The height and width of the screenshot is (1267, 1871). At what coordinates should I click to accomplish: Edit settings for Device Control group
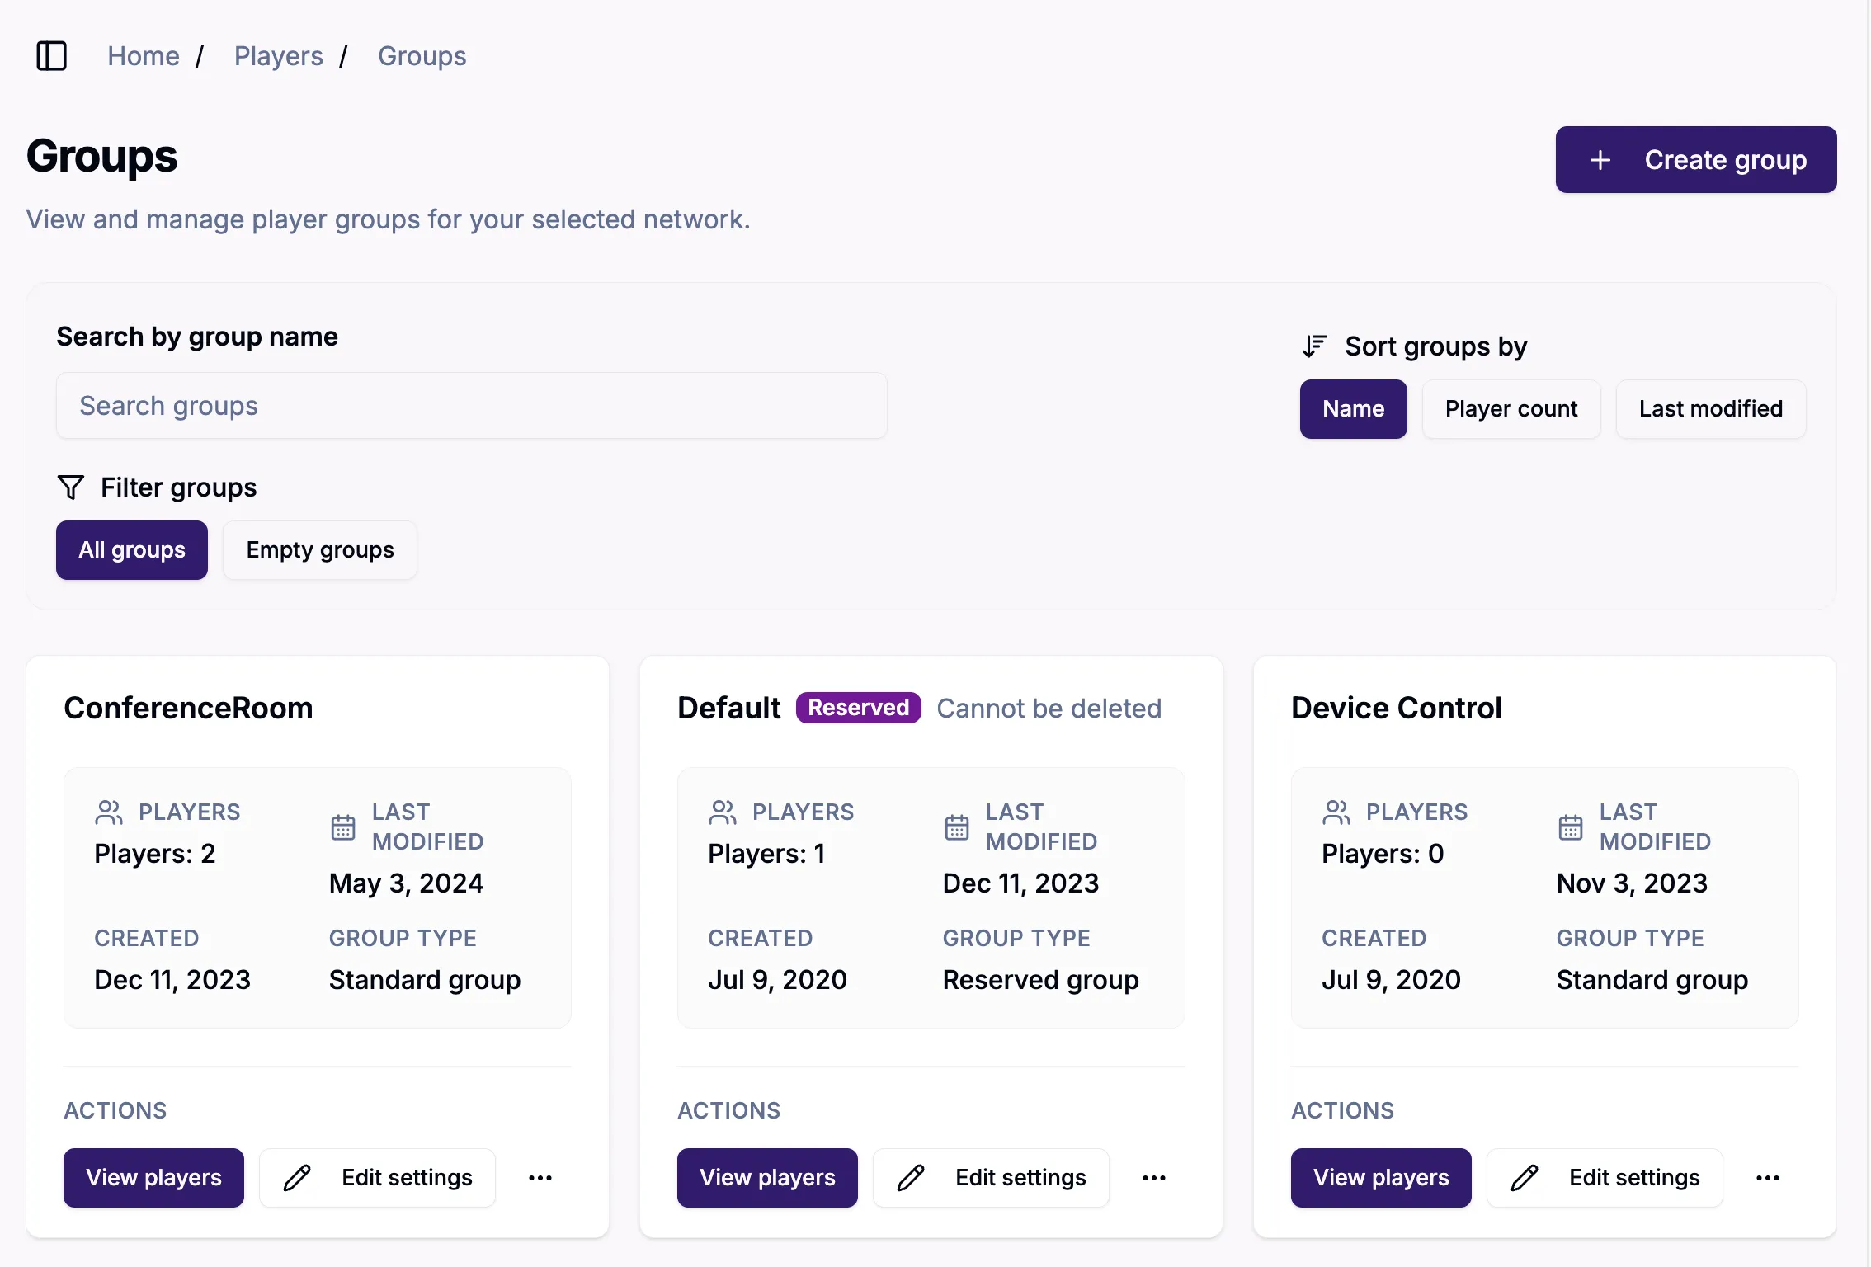tap(1605, 1178)
